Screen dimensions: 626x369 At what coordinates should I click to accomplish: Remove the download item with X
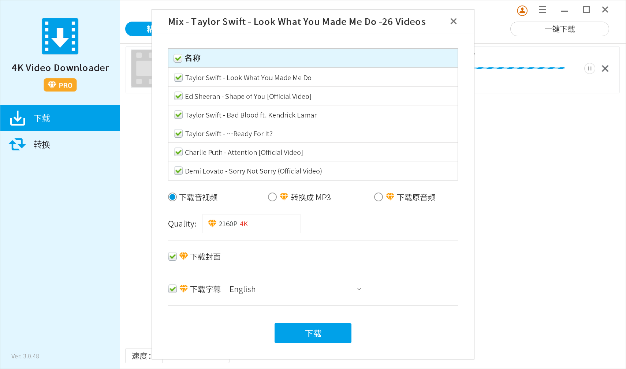pyautogui.click(x=605, y=68)
